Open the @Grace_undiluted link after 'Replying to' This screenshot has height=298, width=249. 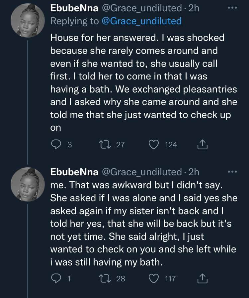click(142, 21)
